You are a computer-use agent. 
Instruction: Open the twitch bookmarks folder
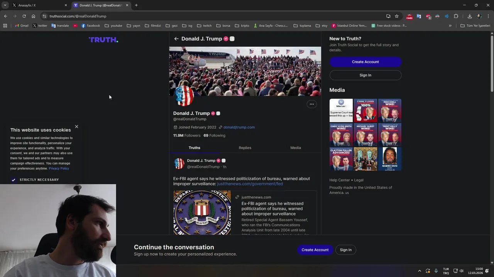pyautogui.click(x=205, y=26)
